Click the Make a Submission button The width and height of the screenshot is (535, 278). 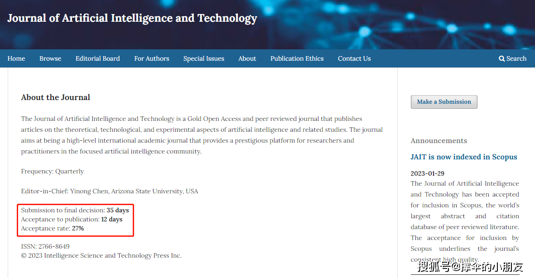[x=444, y=102]
